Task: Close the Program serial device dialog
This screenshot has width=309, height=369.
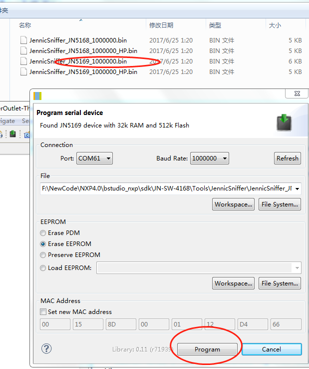Action: [x=297, y=93]
